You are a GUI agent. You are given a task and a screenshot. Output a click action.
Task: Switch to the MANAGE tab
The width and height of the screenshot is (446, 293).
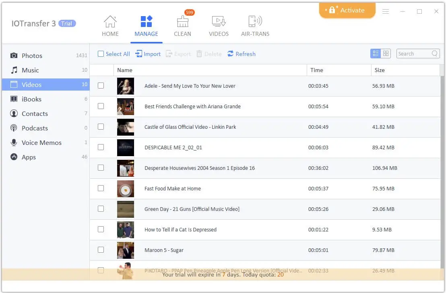[146, 26]
